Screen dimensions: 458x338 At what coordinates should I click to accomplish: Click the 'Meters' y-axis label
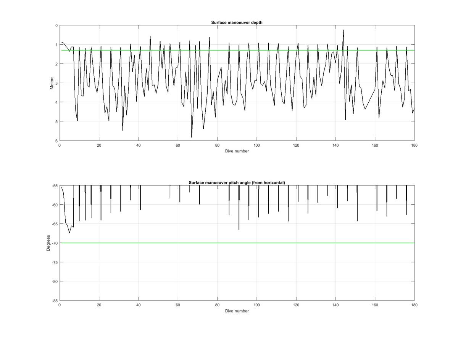pyautogui.click(x=52, y=83)
